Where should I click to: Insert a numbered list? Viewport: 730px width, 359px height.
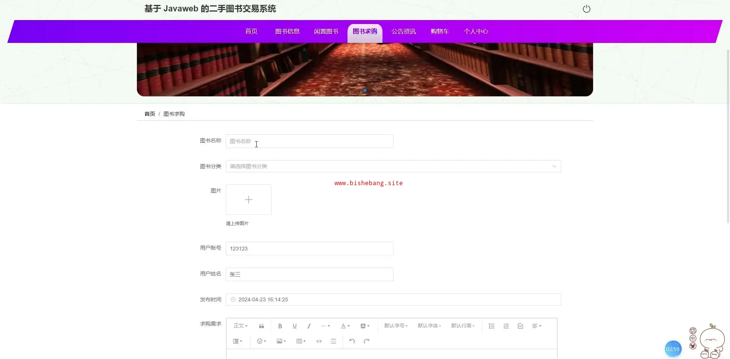(506, 326)
